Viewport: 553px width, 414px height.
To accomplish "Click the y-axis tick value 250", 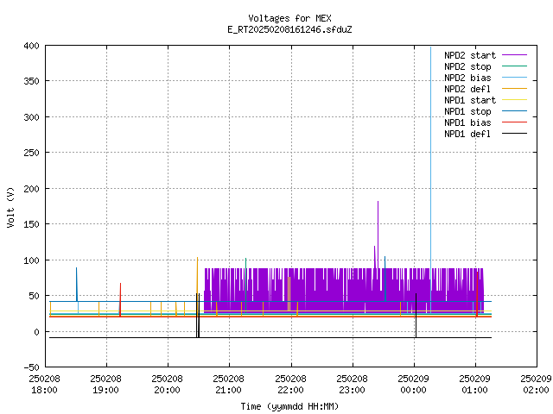I will [31, 153].
